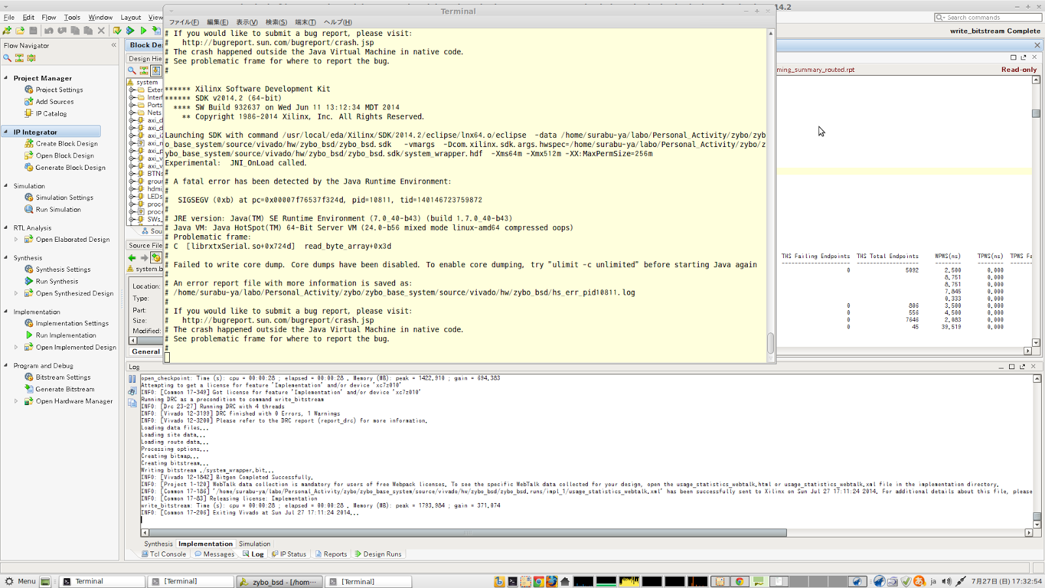The image size is (1045, 588).
Task: Click the yellow box with green checkmark icon
Action: [117, 31]
